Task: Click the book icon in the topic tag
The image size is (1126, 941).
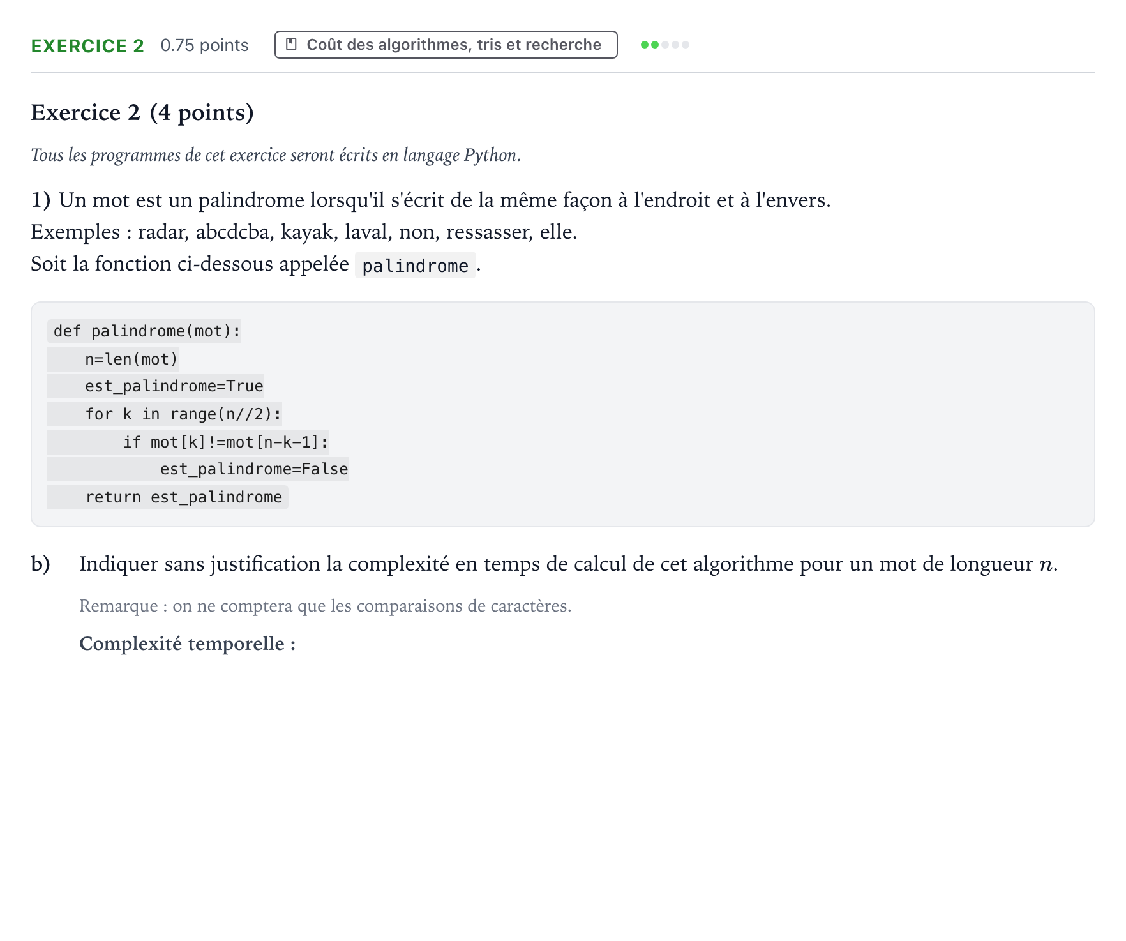Action: [291, 45]
